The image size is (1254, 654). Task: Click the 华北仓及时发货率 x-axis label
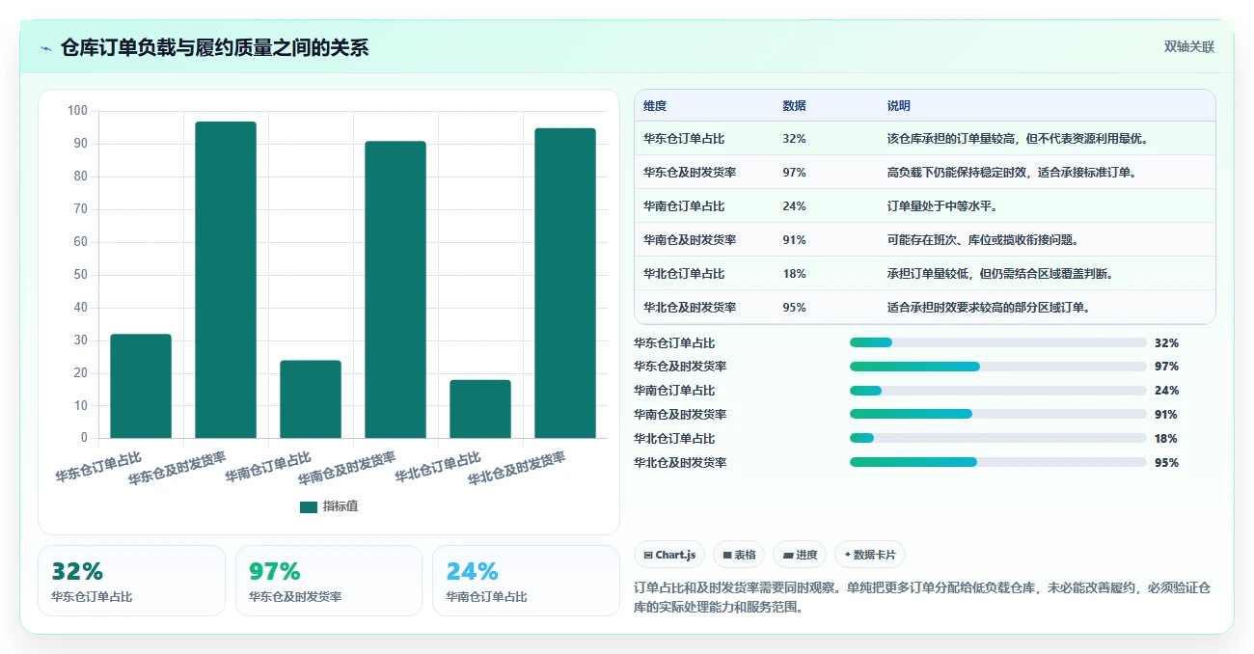coord(517,468)
